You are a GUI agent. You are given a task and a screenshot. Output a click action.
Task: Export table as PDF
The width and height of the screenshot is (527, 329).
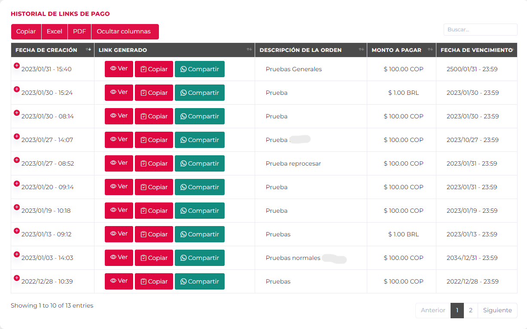[79, 32]
